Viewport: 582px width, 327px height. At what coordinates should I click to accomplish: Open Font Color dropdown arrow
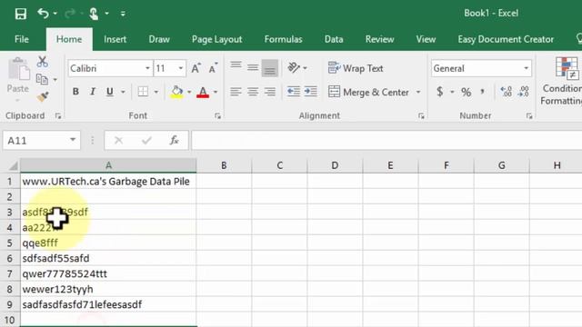[x=216, y=92]
